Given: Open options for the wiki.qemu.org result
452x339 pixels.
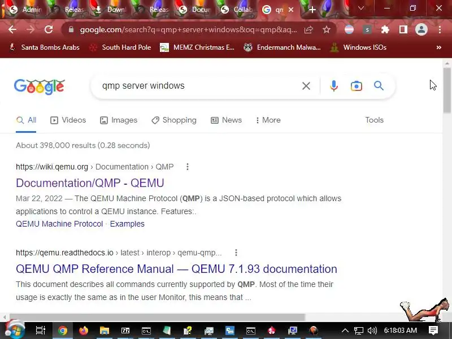Looking at the screenshot, I should coord(188,167).
